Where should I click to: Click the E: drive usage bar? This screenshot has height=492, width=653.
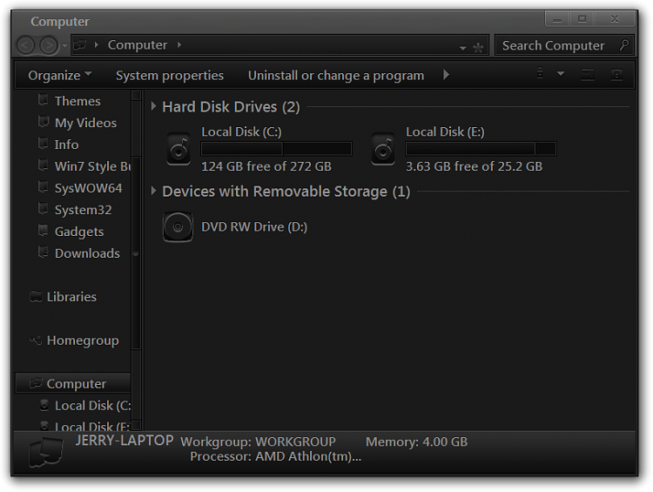tap(481, 149)
